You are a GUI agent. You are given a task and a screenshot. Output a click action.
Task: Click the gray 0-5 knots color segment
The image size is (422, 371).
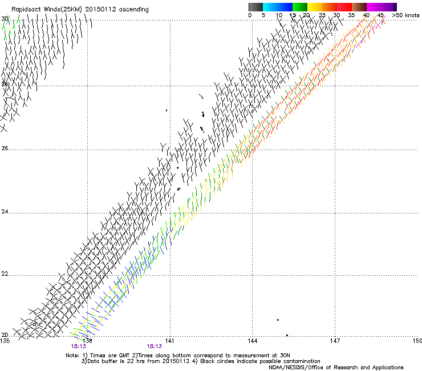(255, 7)
